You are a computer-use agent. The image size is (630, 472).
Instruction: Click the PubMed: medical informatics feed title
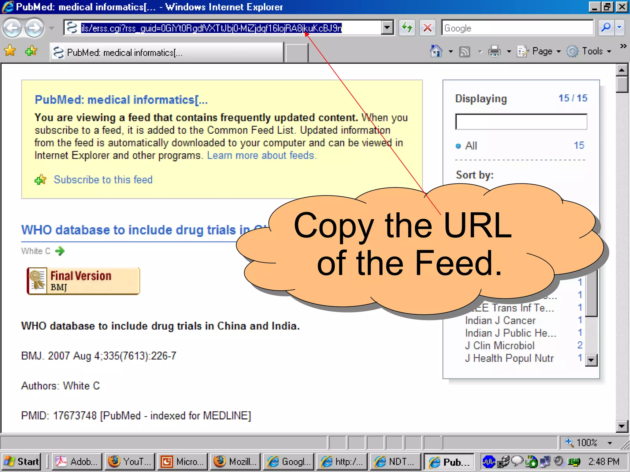click(x=121, y=100)
